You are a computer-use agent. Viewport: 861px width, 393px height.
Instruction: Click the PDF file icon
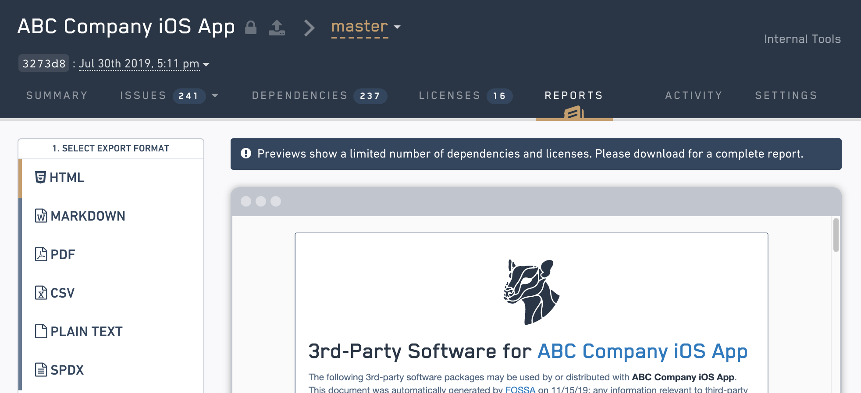pyautogui.click(x=41, y=254)
